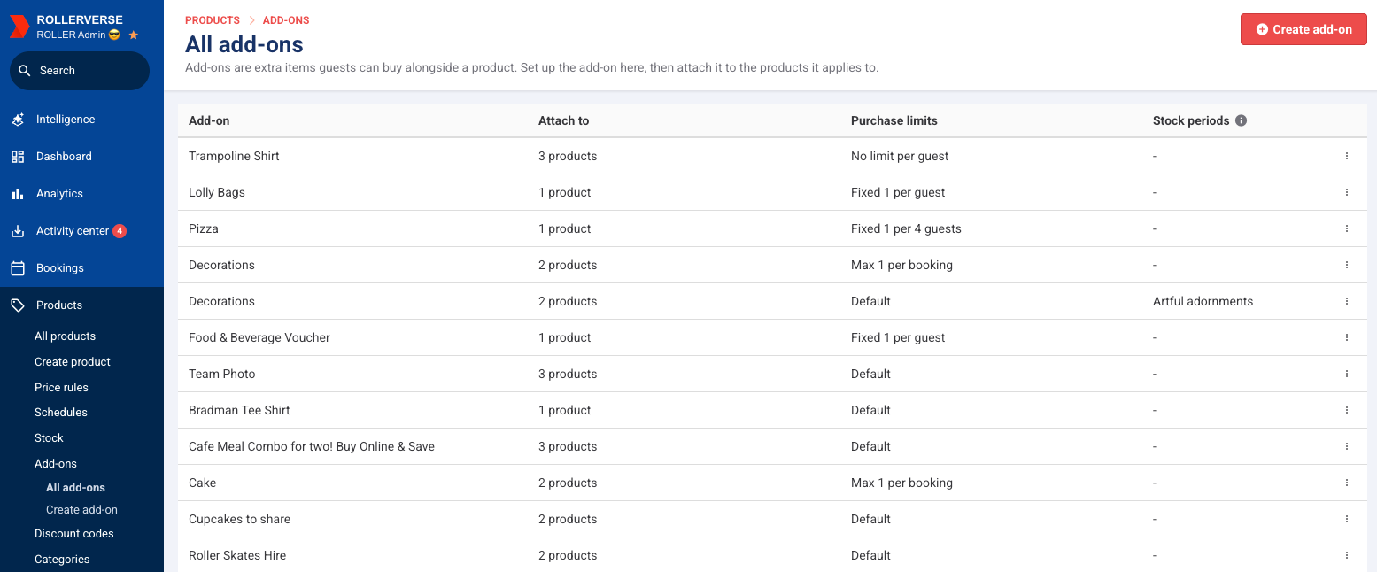Click the Search field in sidebar
Image resolution: width=1377 pixels, height=572 pixels.
(x=80, y=71)
